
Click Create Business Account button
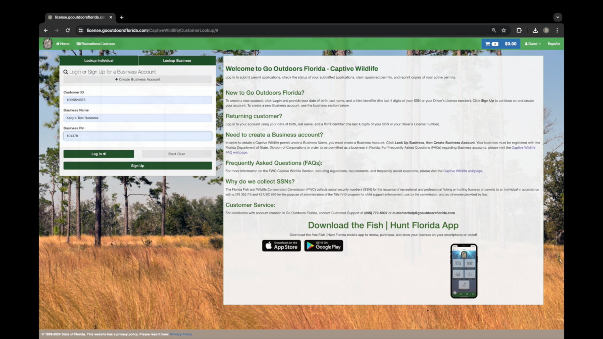pos(137,79)
